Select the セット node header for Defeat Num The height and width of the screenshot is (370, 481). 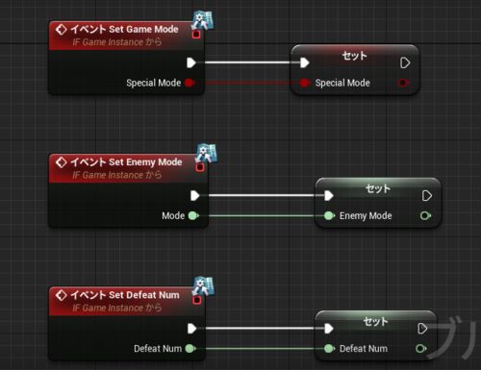coord(376,321)
